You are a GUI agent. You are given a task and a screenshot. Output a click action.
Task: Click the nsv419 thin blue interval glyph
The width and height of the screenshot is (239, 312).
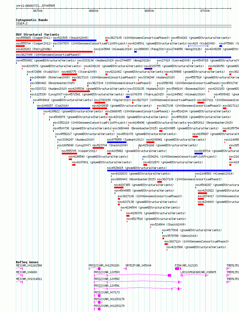pyautogui.click(x=198, y=46)
